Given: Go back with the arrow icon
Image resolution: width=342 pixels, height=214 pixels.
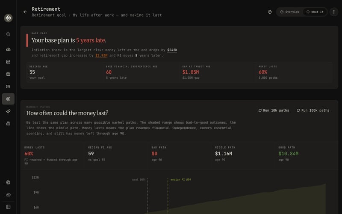Looking at the screenshot, I should pos(25,12).
